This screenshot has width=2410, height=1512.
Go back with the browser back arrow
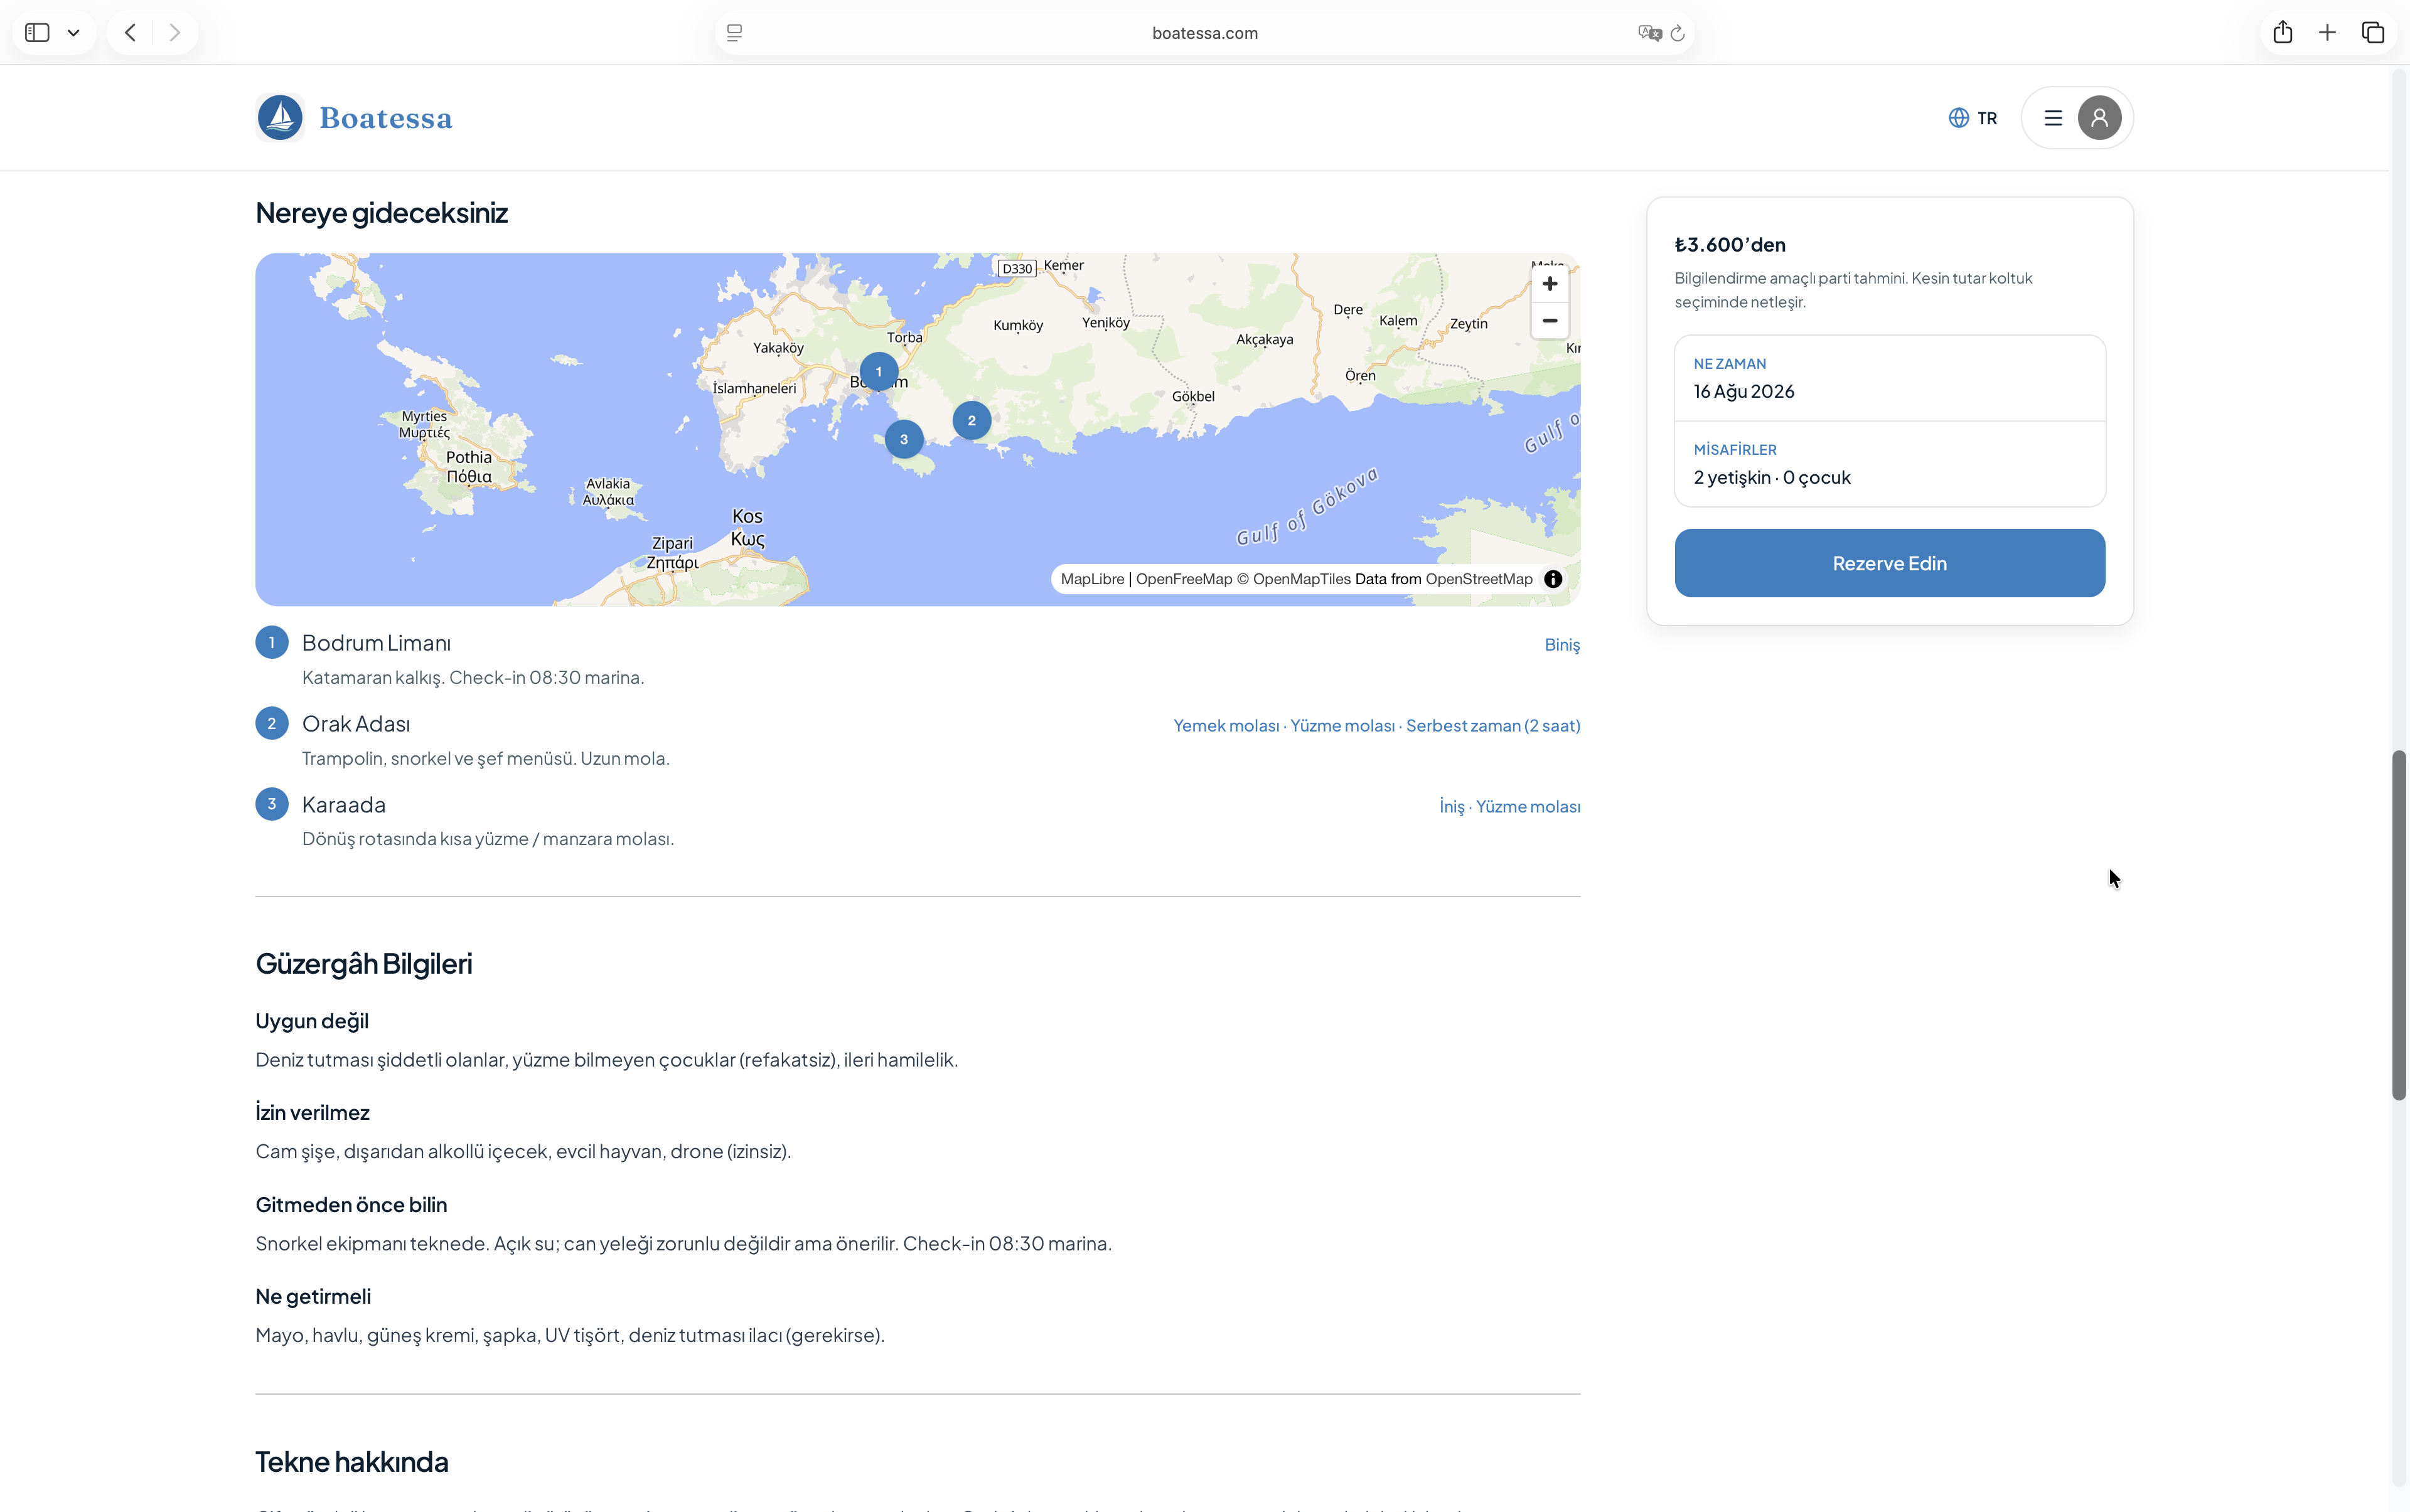pyautogui.click(x=130, y=33)
